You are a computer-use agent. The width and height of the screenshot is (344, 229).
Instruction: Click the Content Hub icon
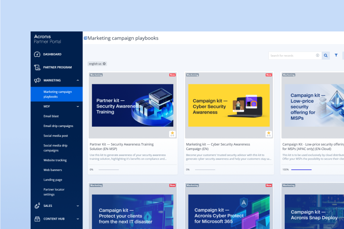click(37, 219)
